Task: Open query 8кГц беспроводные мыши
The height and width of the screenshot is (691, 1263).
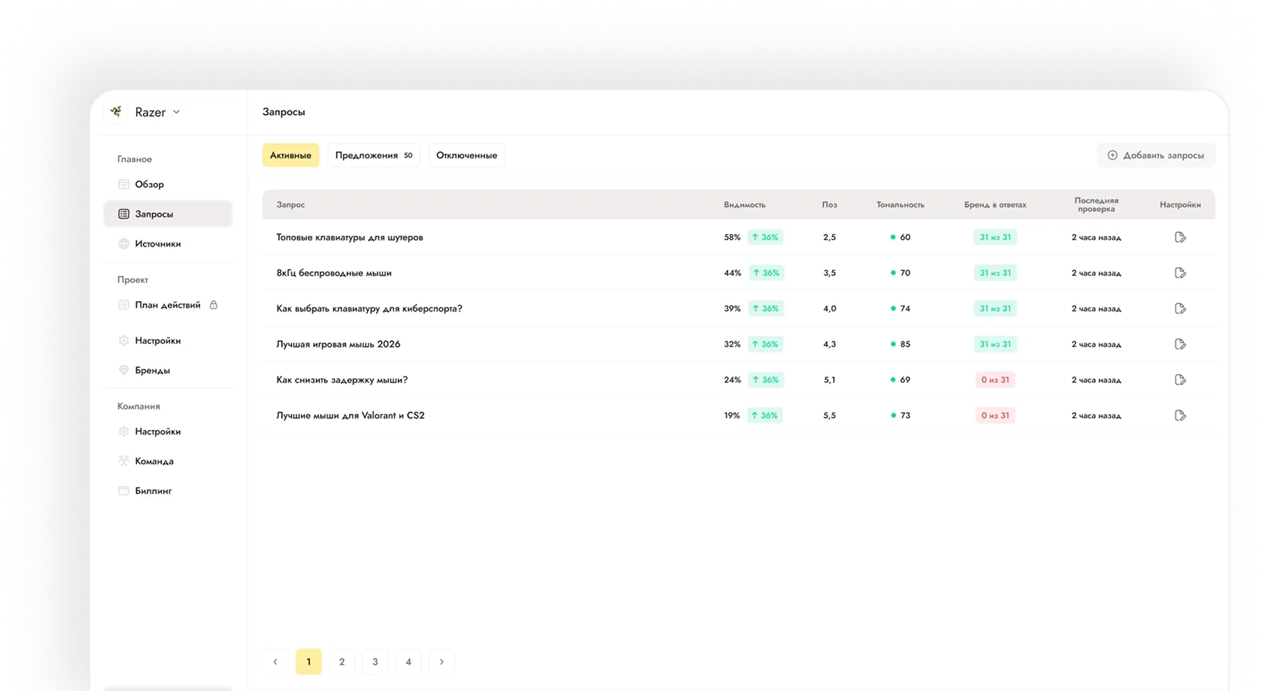Action: click(334, 273)
